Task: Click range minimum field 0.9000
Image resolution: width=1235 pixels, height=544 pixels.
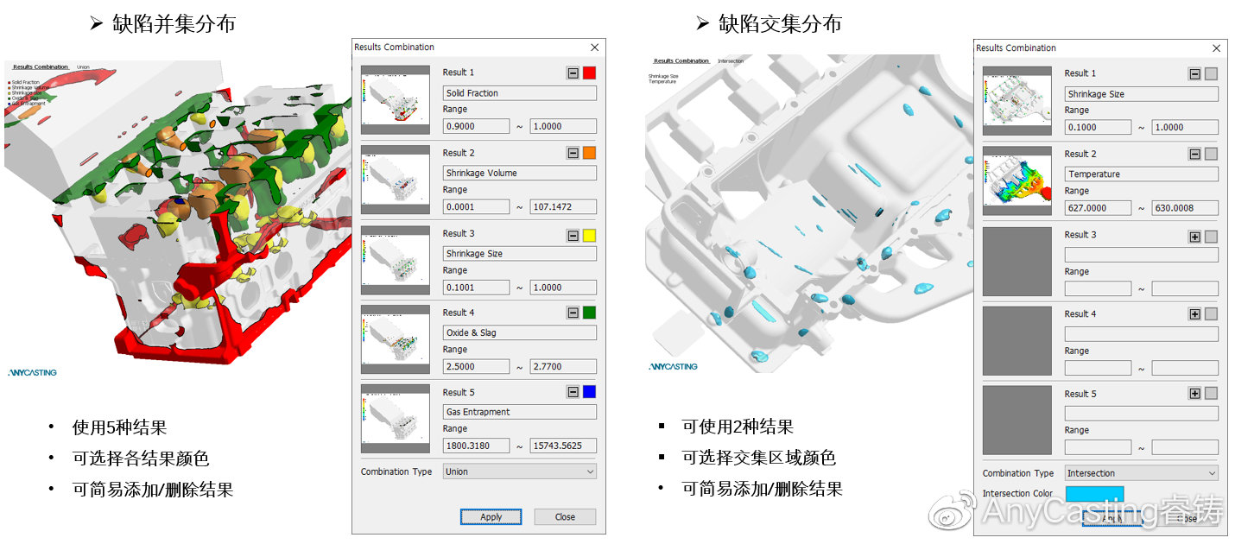Action: pos(476,126)
